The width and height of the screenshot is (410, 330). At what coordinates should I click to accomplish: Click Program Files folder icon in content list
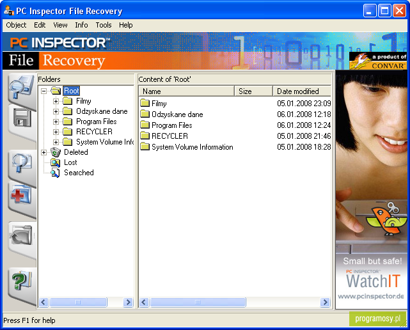pyautogui.click(x=145, y=125)
